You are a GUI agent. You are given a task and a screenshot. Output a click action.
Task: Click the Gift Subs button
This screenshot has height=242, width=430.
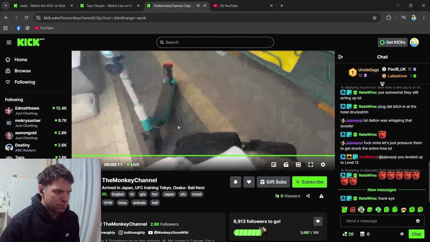(273, 182)
